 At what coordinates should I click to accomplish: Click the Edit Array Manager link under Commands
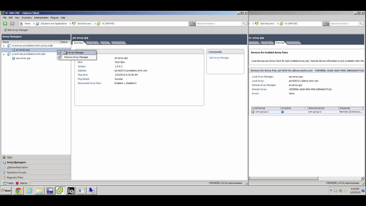[219, 58]
